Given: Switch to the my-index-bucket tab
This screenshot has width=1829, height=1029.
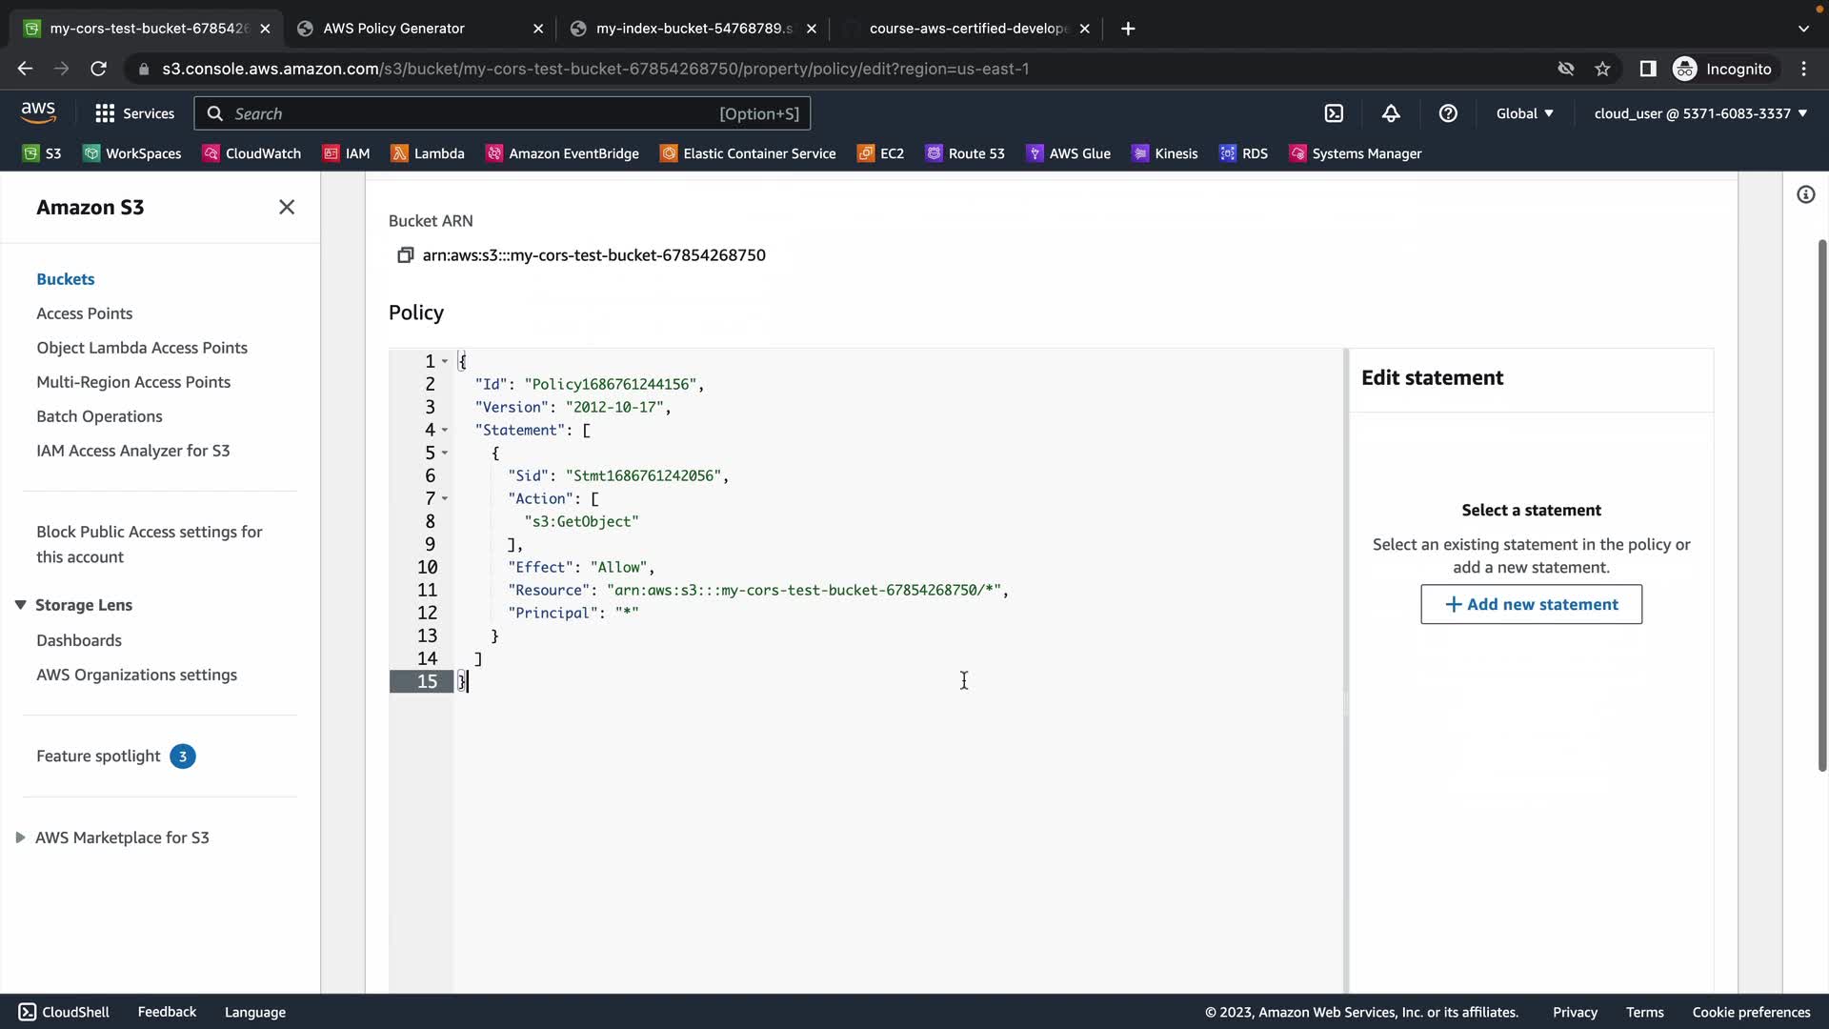Looking at the screenshot, I should (x=693, y=29).
